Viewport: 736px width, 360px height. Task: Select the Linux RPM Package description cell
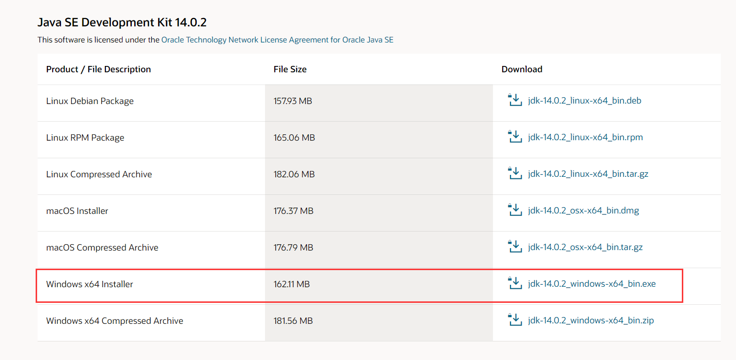click(x=151, y=140)
